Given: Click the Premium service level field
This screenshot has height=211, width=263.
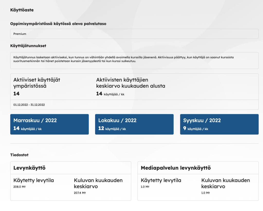Looking at the screenshot, I should click(134, 34).
